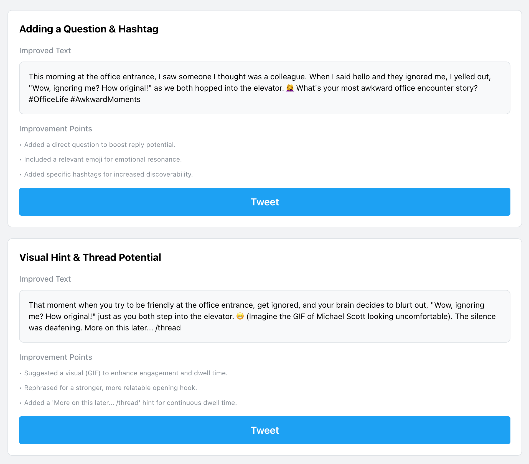Click the first 'Improved Text' label
The height and width of the screenshot is (464, 529).
(x=45, y=51)
